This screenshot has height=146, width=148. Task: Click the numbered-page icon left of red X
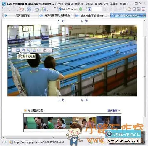139,9
